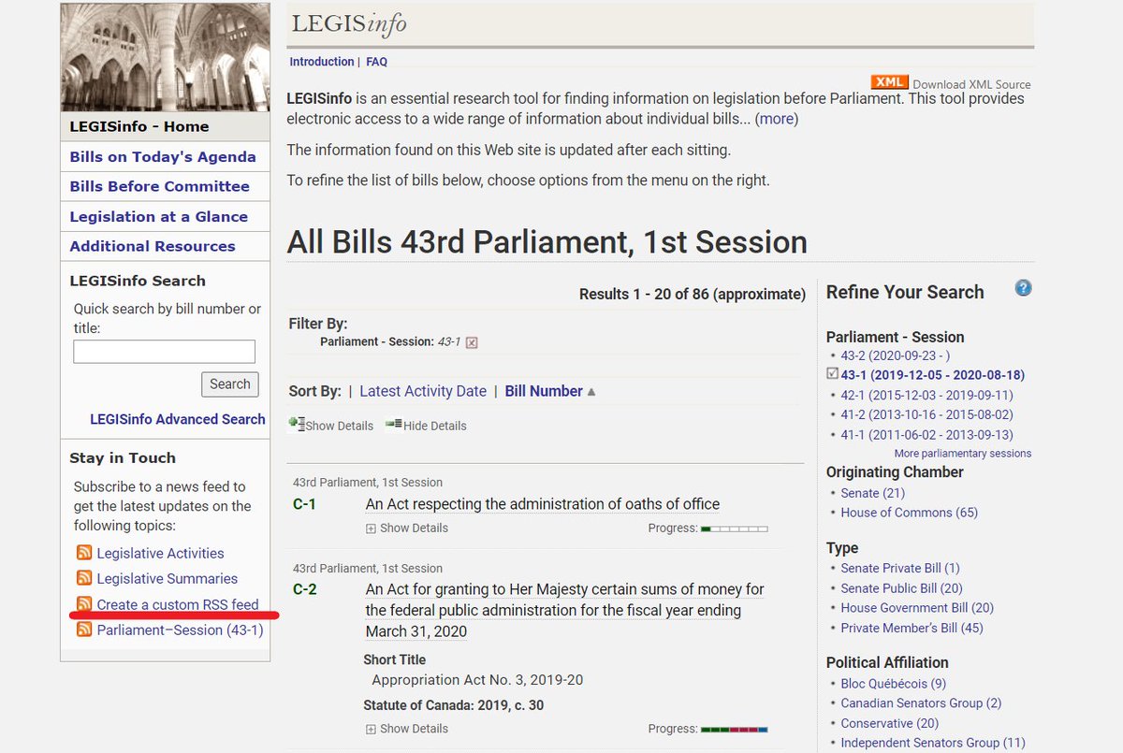Click the orange XML download icon

tap(889, 83)
